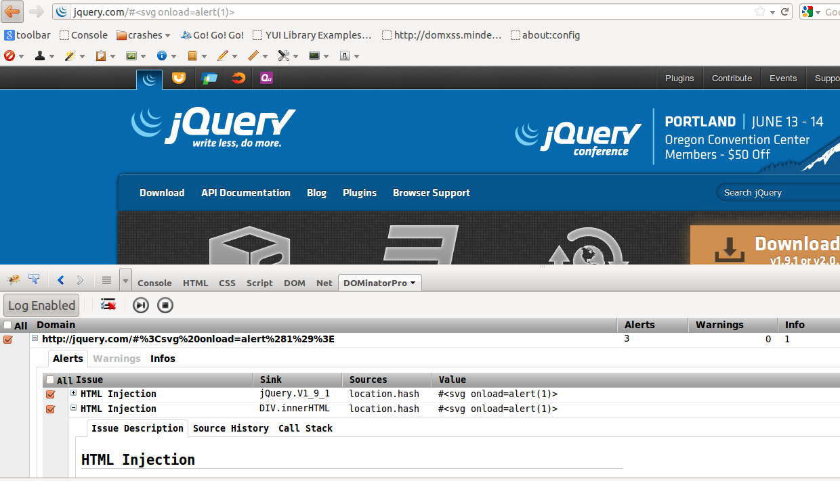
Task: Open Web Developer Disable menu (red circle)
Action: pos(14,56)
